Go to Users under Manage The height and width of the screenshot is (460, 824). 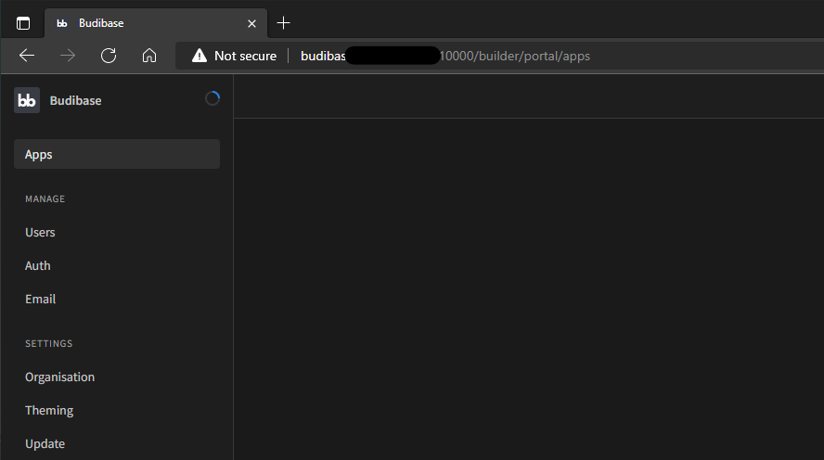click(x=40, y=232)
